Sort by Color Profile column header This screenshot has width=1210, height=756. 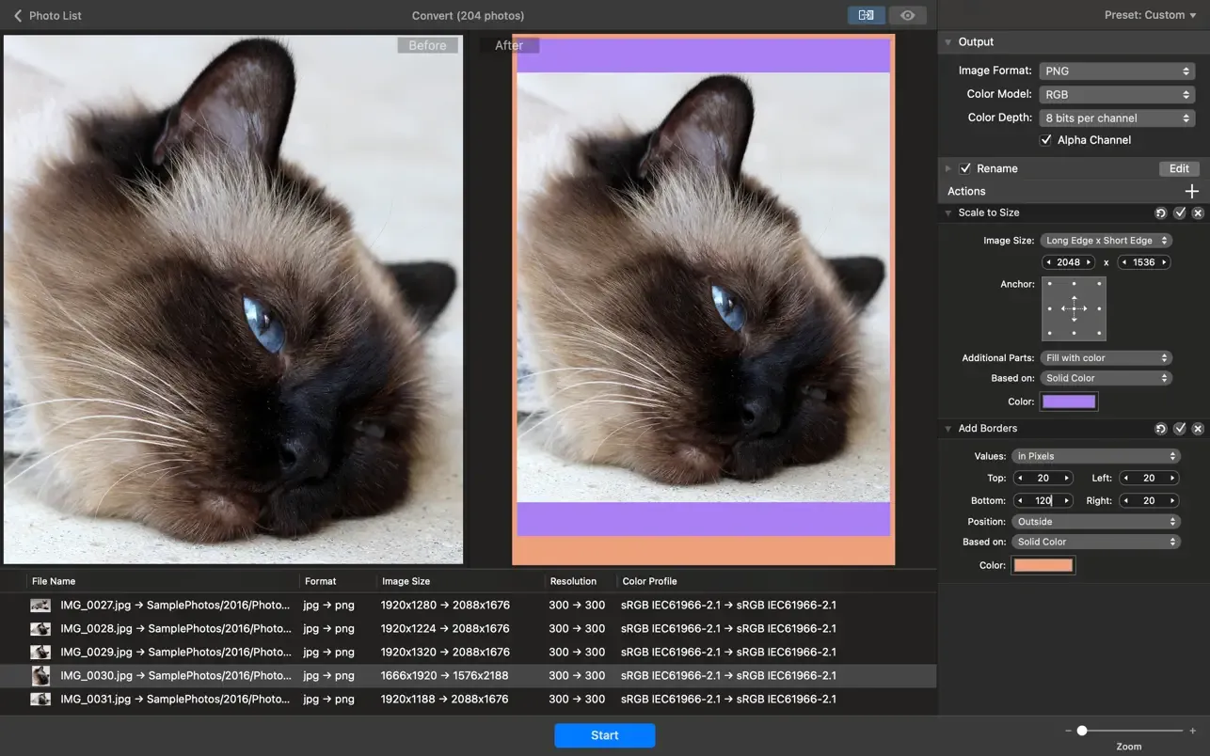[649, 581]
